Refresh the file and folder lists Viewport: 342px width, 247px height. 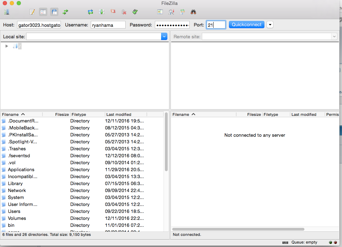coord(90,12)
